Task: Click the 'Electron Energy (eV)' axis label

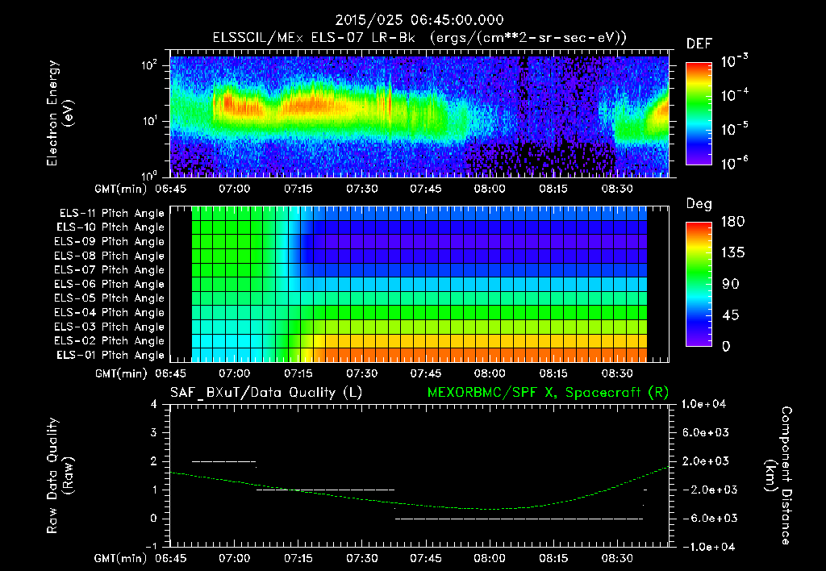Action: point(60,113)
